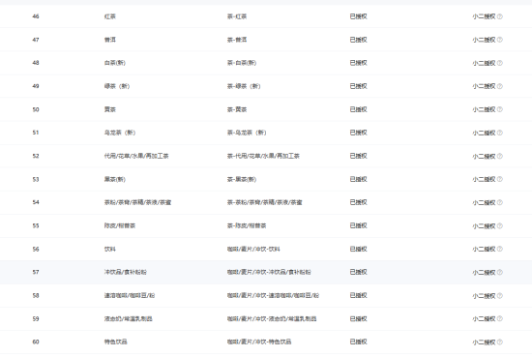The width and height of the screenshot is (532, 357).
Task: Click the question mark icon in row 54
Action: point(500,202)
